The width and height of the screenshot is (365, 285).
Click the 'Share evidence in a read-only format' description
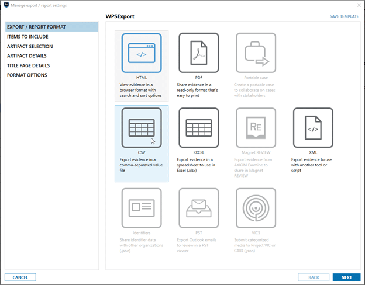pyautogui.click(x=197, y=90)
